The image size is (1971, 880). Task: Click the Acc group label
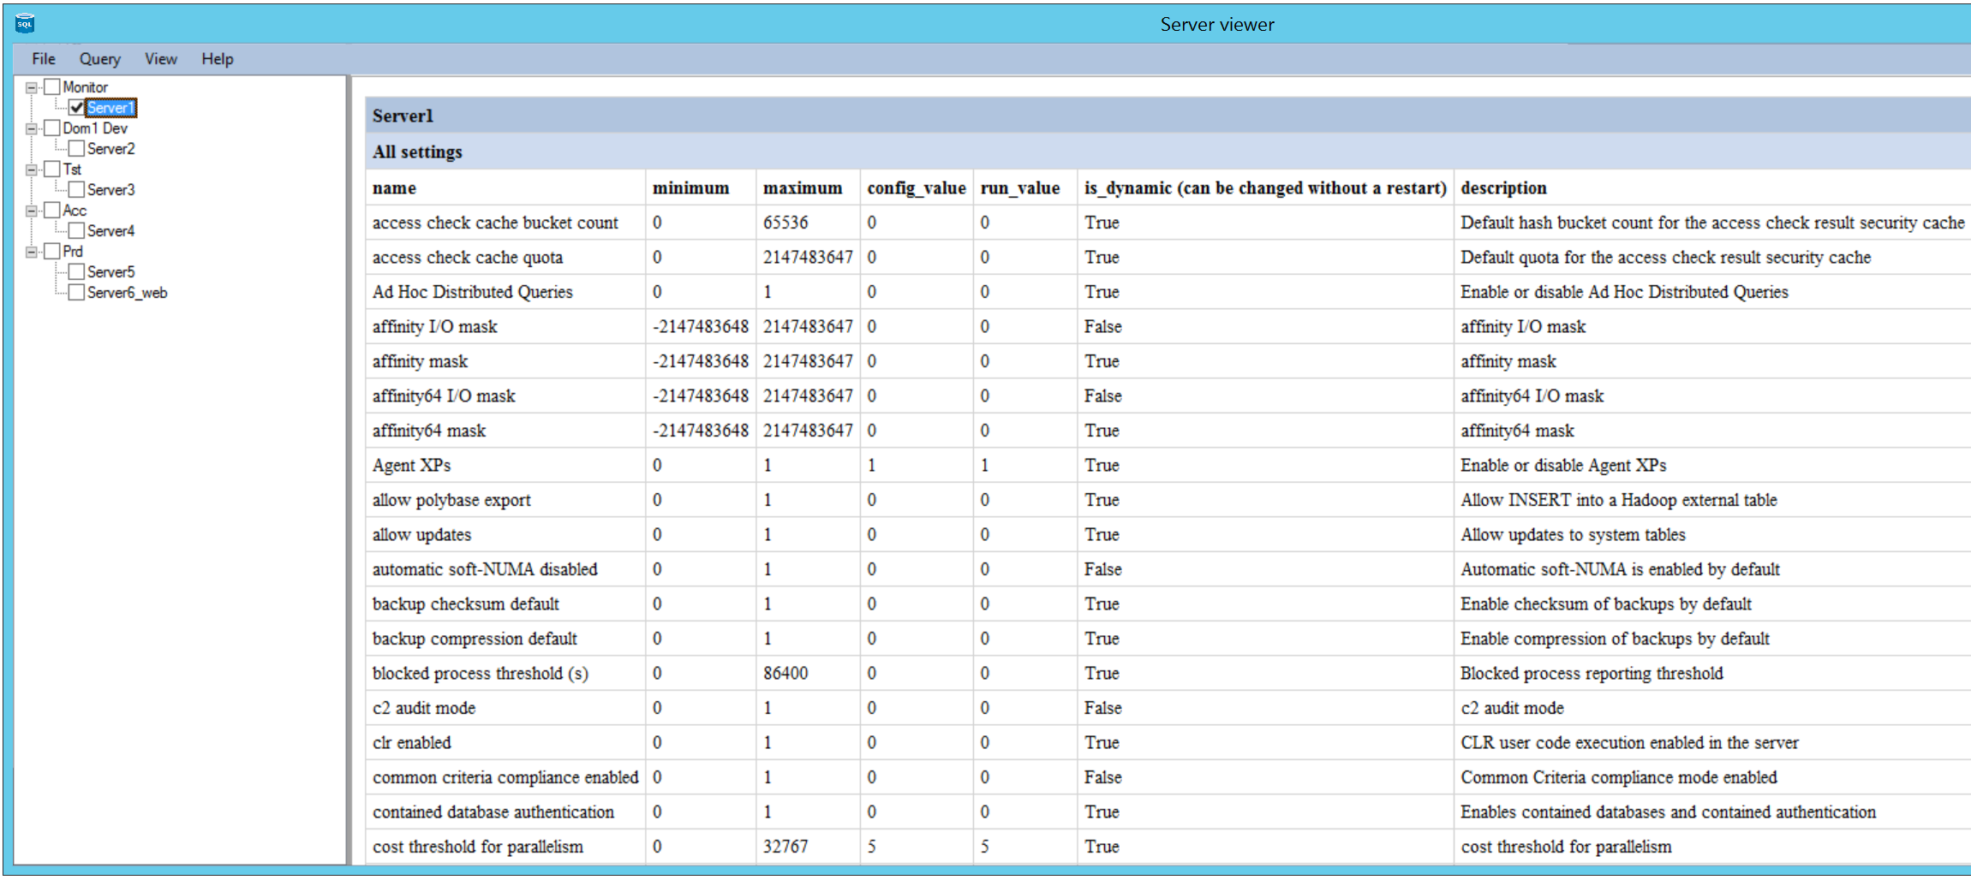(x=75, y=211)
